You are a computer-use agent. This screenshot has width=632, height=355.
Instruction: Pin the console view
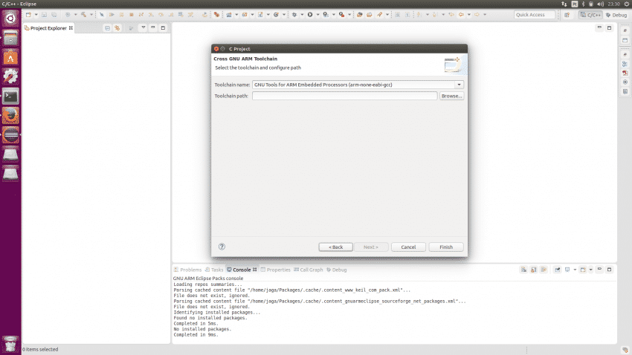(x=558, y=270)
